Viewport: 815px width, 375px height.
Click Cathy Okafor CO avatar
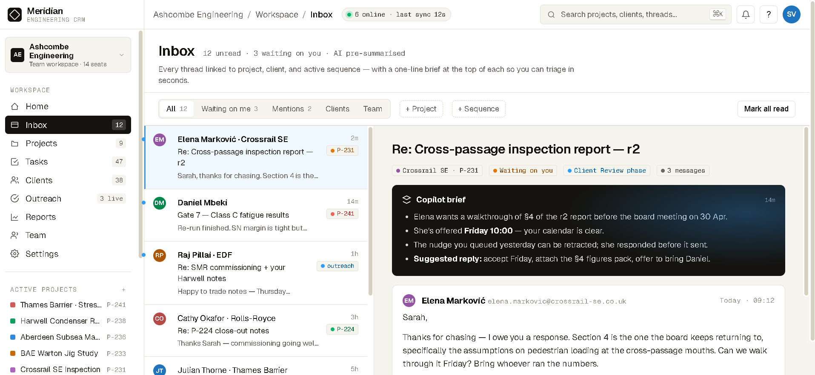click(160, 318)
